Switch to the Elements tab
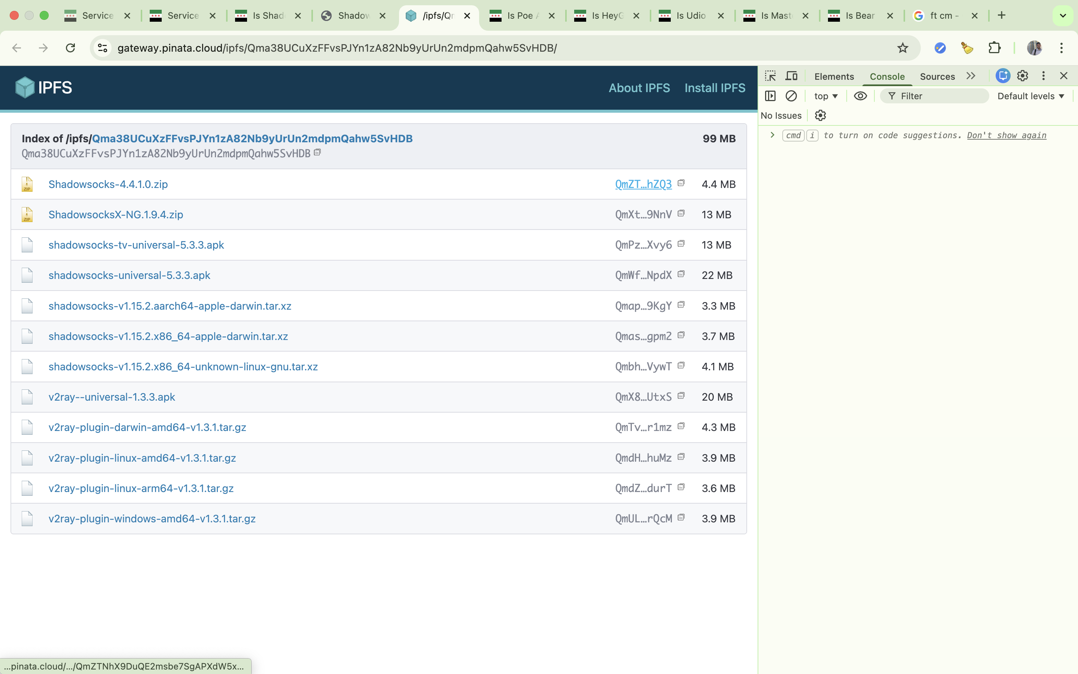This screenshot has height=674, width=1078. coord(834,76)
